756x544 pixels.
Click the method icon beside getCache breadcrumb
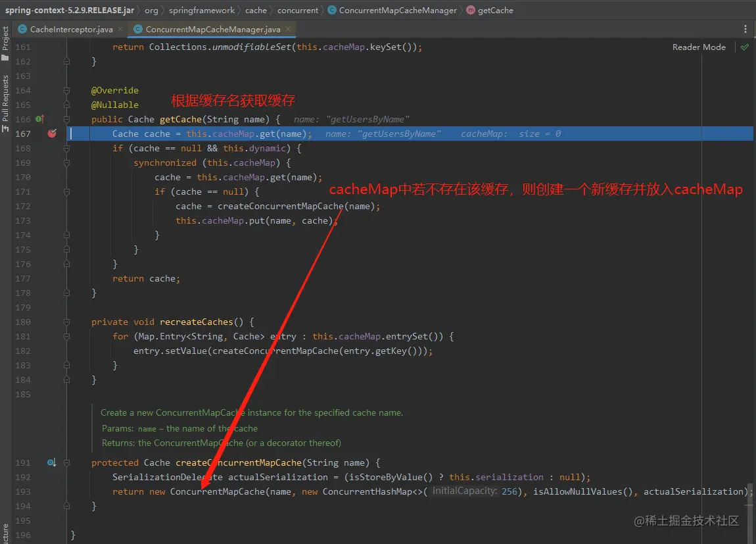pyautogui.click(x=471, y=10)
